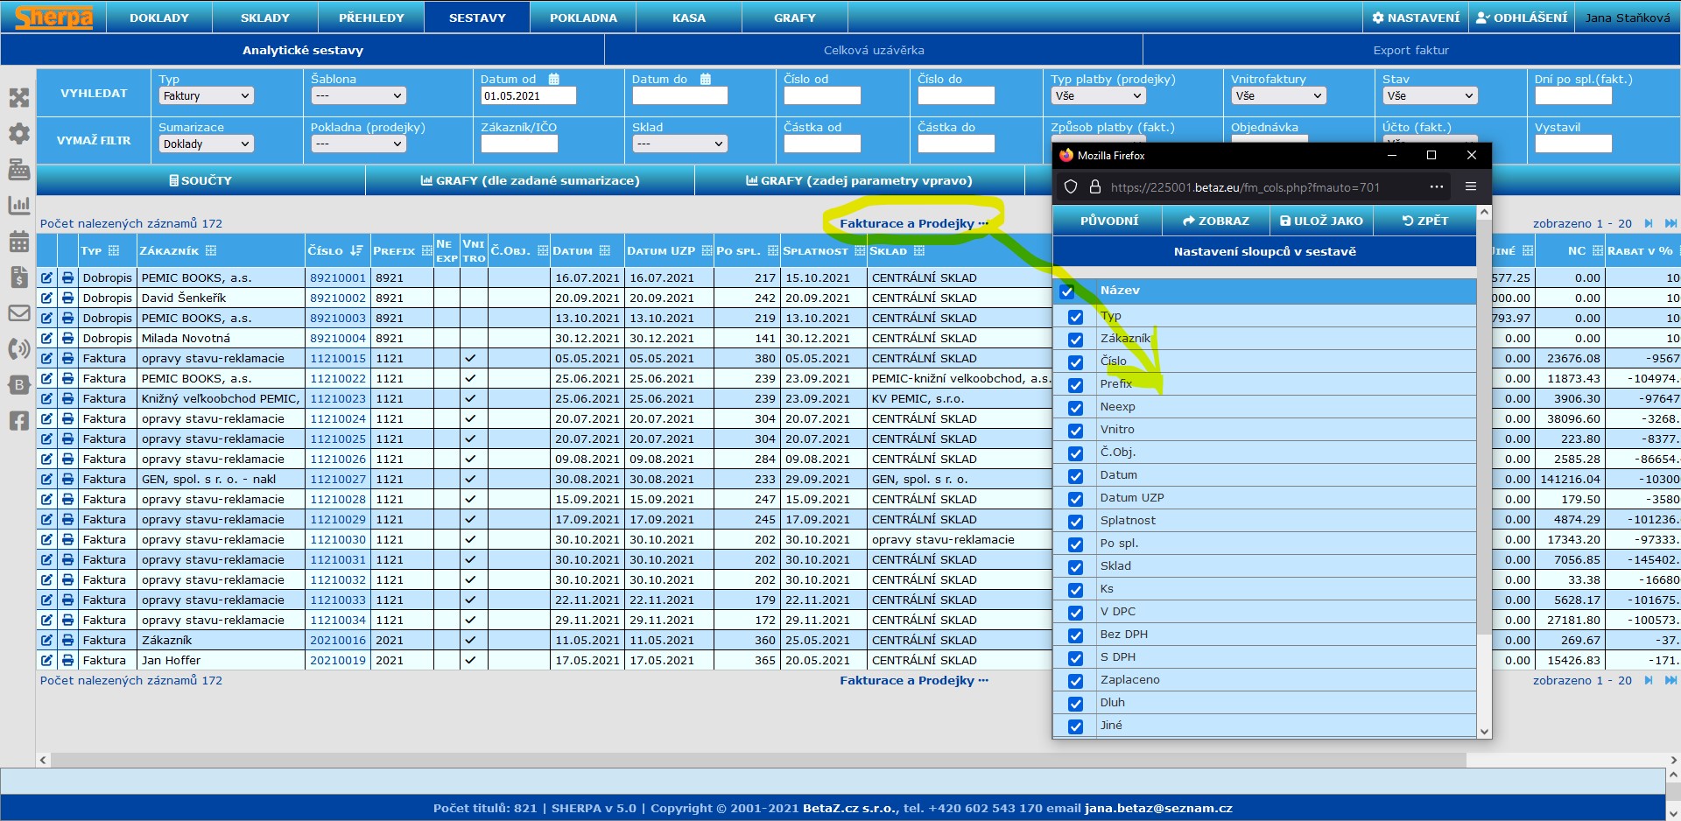Open the Sklad filter dropdown
The image size is (1681, 821).
pyautogui.click(x=679, y=144)
